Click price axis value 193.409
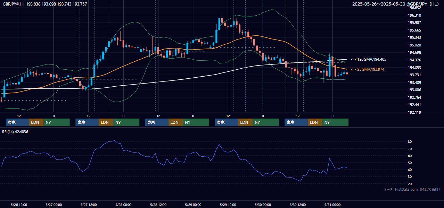 (x=414, y=83)
